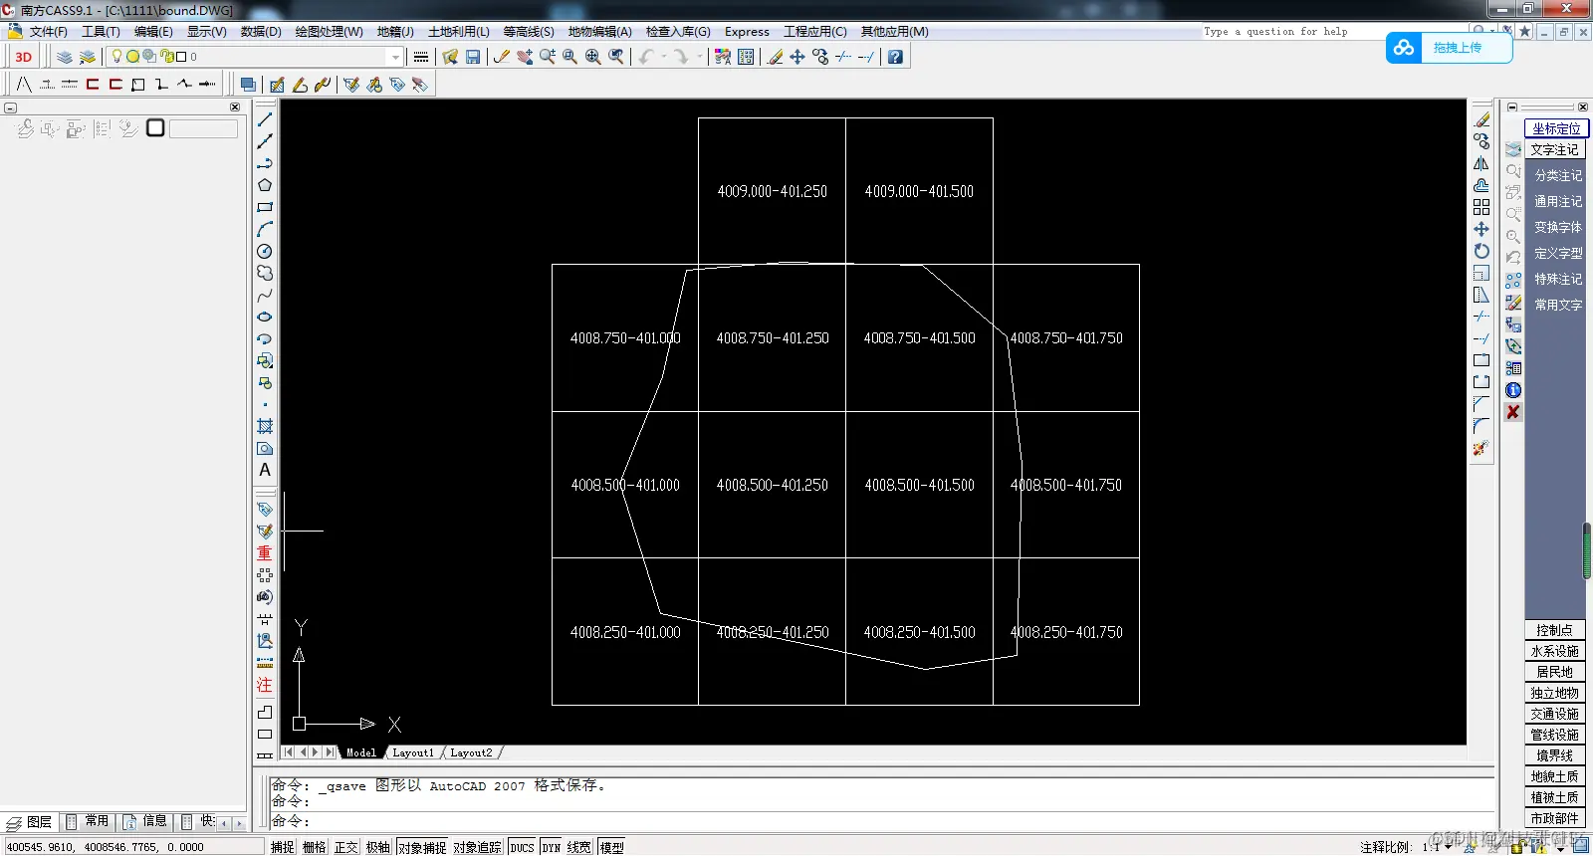Select the pan (hand) tool
Viewport: 1593px width, 856px height.
pyautogui.click(x=525, y=57)
